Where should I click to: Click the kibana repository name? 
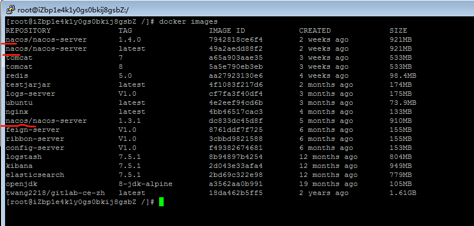point(19,166)
